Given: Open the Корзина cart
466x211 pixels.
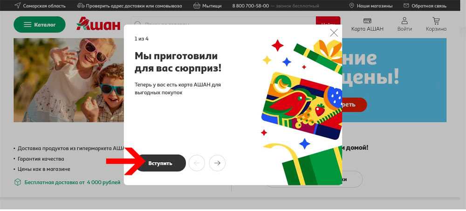Looking at the screenshot, I should click(x=436, y=25).
